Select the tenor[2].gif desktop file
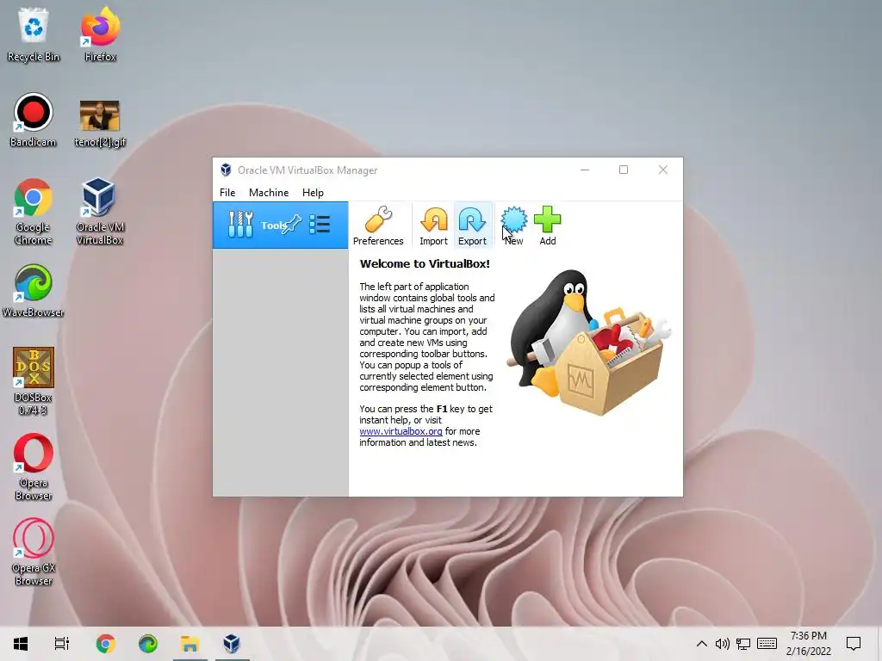 tap(100, 124)
